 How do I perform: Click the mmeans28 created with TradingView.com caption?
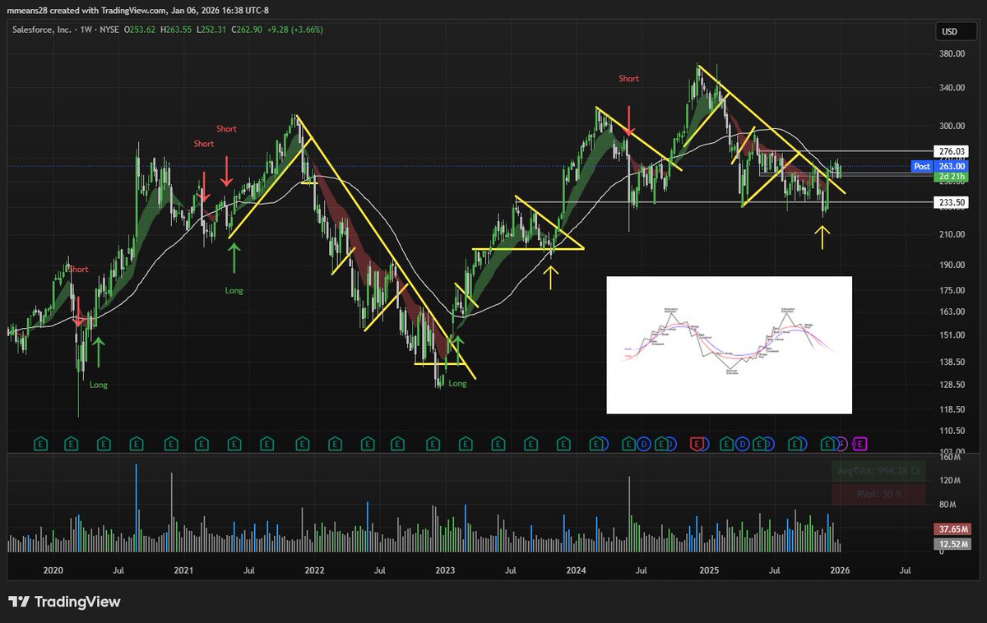(139, 10)
